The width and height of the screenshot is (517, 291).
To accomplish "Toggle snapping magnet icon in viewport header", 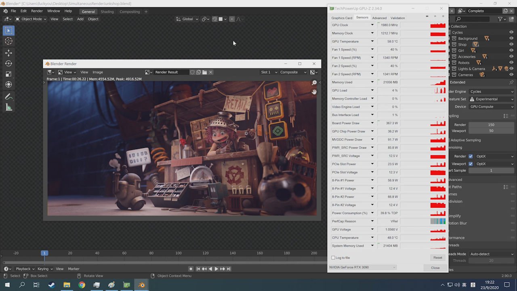I will [215, 19].
